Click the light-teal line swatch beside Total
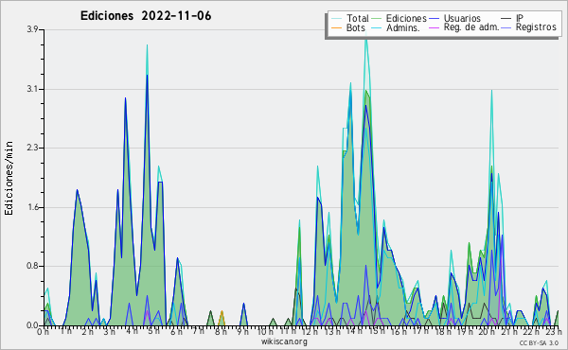Viewport: 568px width, 350px height. tap(336, 19)
